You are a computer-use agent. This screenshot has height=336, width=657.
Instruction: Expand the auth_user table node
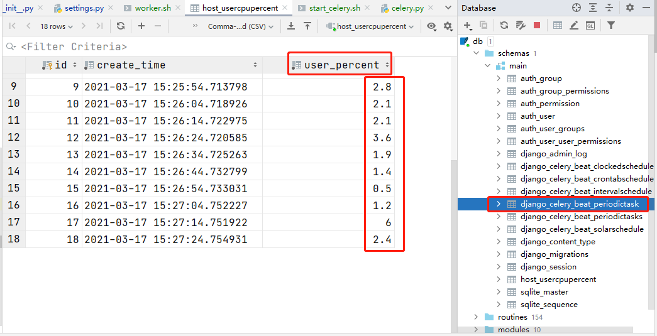pyautogui.click(x=499, y=116)
